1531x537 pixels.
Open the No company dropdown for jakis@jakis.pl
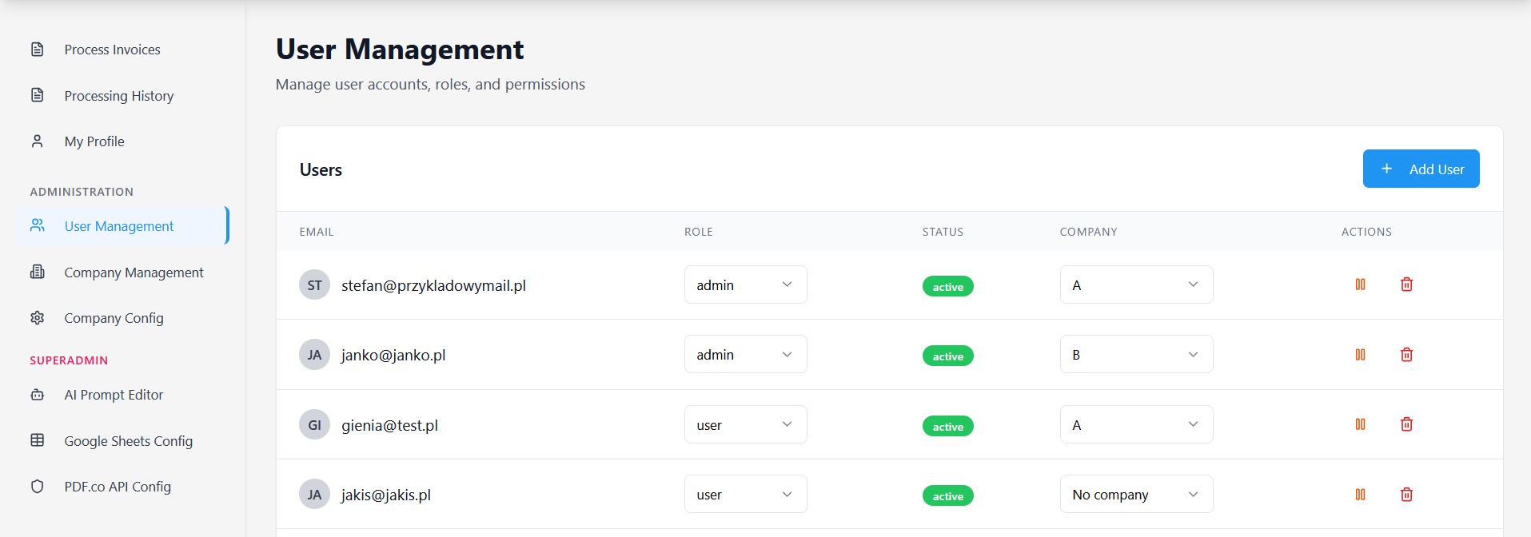click(x=1136, y=495)
